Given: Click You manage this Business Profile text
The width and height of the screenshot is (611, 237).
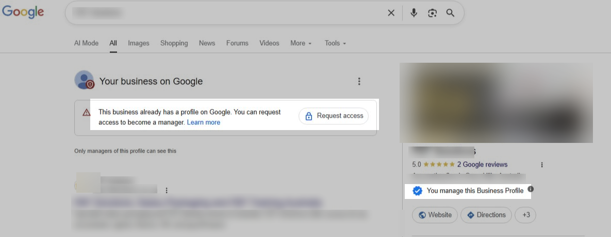Looking at the screenshot, I should 475,191.
